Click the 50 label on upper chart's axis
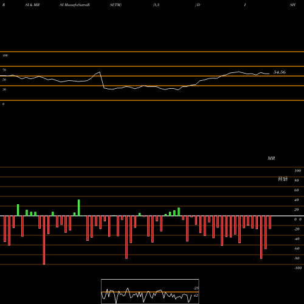The height and width of the screenshot is (304, 304). tap(4, 80)
